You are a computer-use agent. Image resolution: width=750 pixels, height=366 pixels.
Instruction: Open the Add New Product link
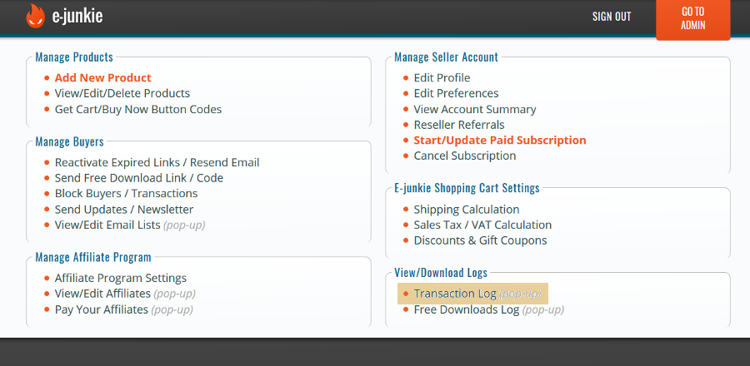pyautogui.click(x=102, y=78)
